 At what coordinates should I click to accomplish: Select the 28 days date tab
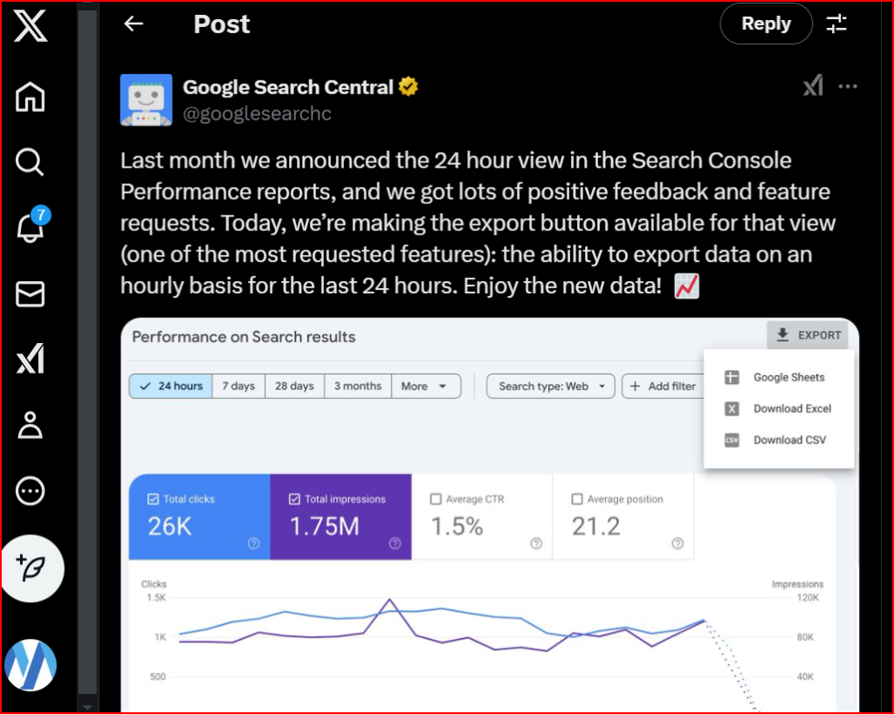(295, 387)
